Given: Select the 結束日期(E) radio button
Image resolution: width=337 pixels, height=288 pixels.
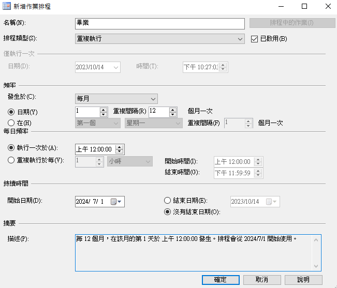Looking at the screenshot, I should coord(167,201).
